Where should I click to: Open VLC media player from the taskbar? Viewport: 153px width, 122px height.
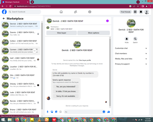(x=39, y=120)
